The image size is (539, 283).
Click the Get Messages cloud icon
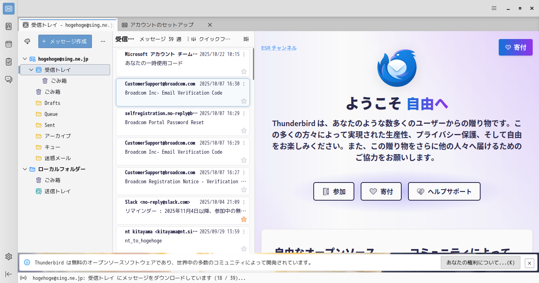point(27,41)
